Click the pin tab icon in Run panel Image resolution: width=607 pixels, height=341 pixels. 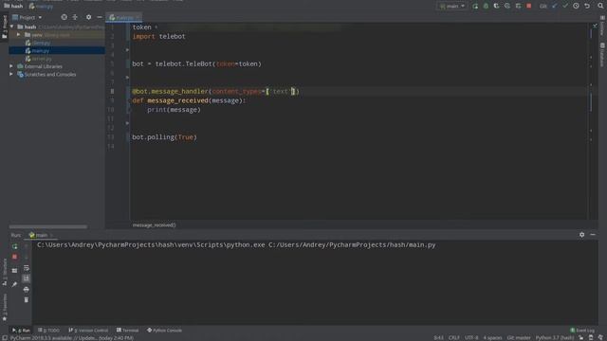(15, 284)
